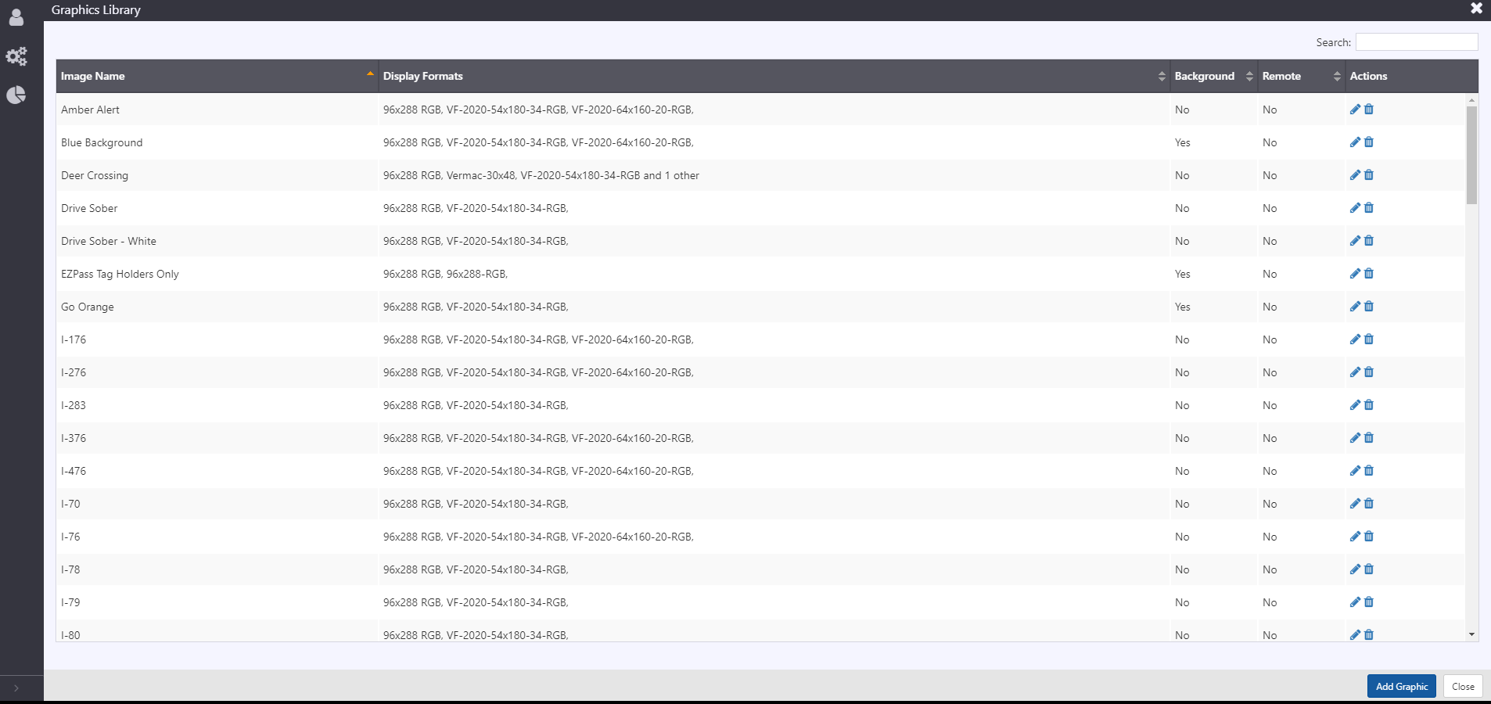Edit the I-276 graphic
Screen dimensions: 1491x704
click(1355, 372)
